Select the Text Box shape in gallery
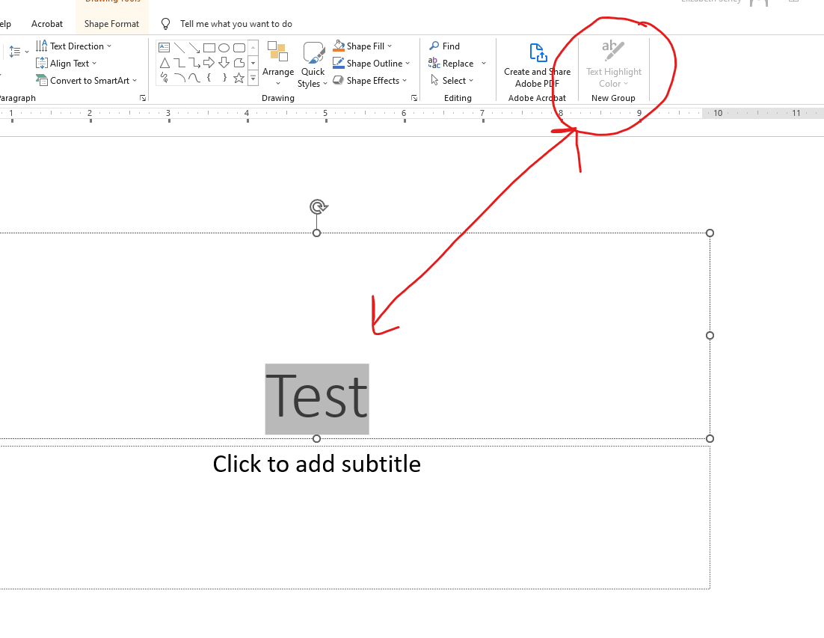 164,48
